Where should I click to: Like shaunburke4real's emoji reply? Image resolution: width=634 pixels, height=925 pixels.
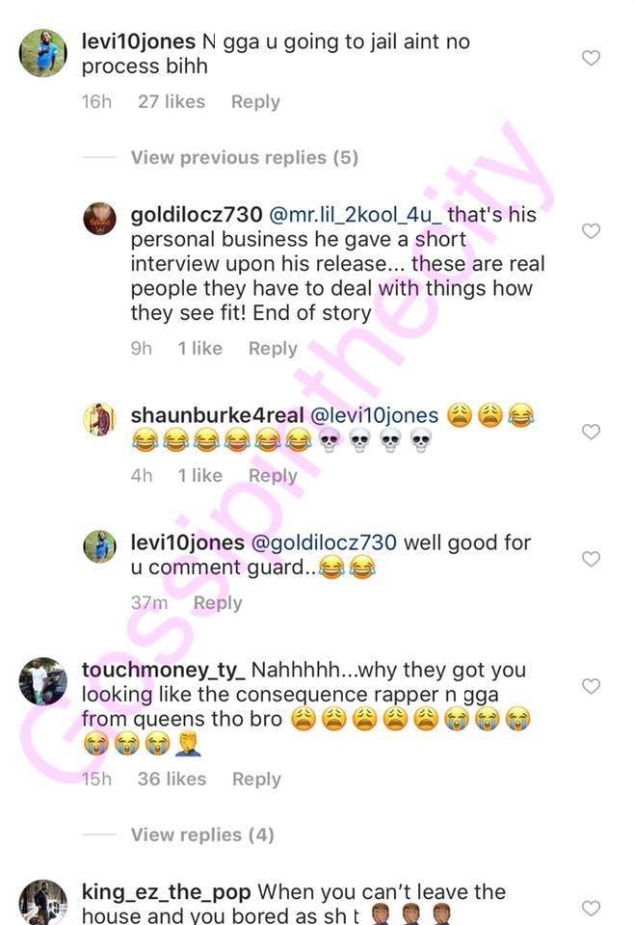coord(591,432)
